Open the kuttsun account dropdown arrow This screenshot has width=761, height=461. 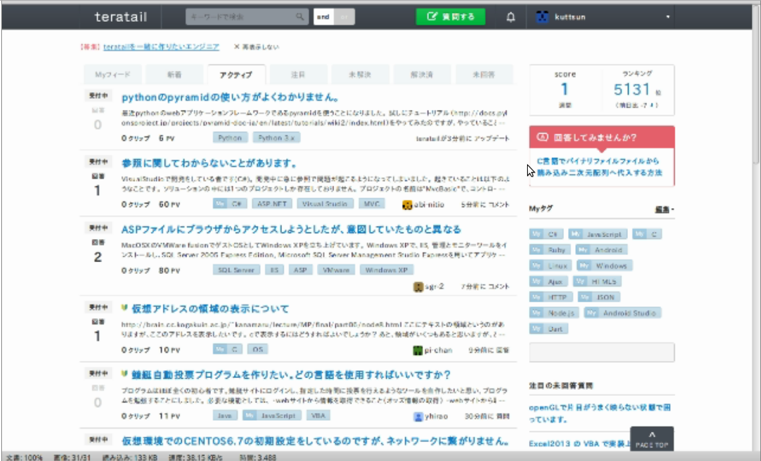(668, 17)
